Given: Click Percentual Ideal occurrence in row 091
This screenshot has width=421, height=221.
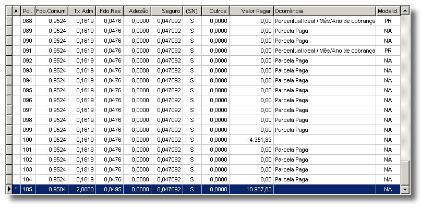Looking at the screenshot, I should click(x=324, y=51).
